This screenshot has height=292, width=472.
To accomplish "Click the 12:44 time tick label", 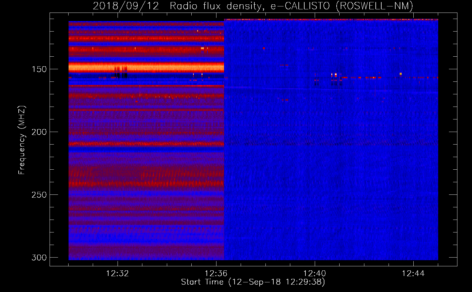I will [x=413, y=274].
